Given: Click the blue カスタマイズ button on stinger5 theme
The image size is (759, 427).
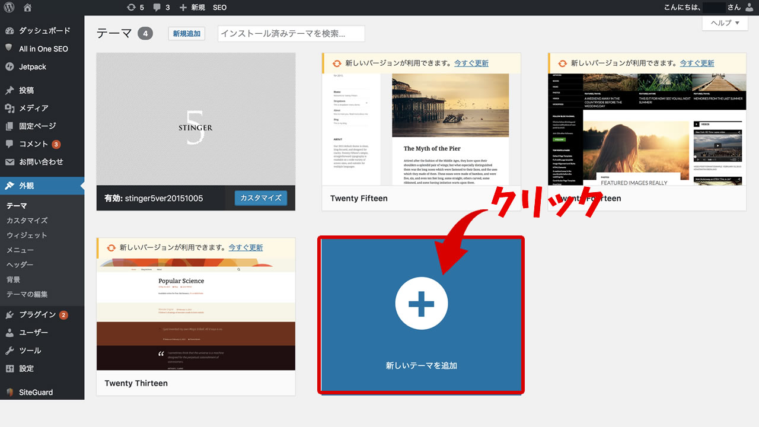Looking at the screenshot, I should tap(261, 198).
